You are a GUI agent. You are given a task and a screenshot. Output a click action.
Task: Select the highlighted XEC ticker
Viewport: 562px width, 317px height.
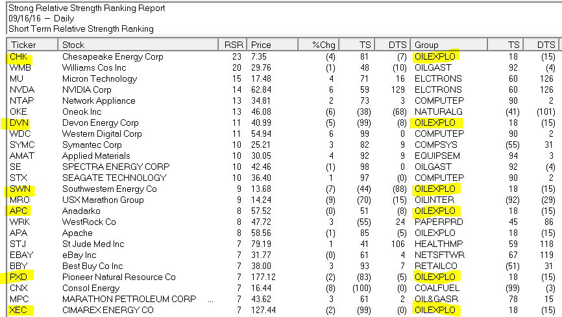tap(18, 311)
